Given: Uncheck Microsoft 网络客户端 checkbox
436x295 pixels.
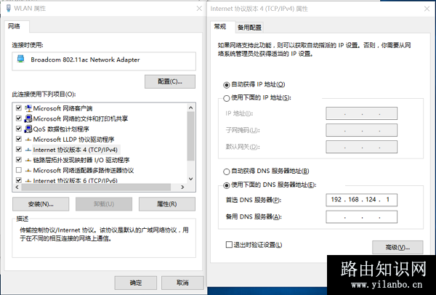Looking at the screenshot, I should pos(19,108).
